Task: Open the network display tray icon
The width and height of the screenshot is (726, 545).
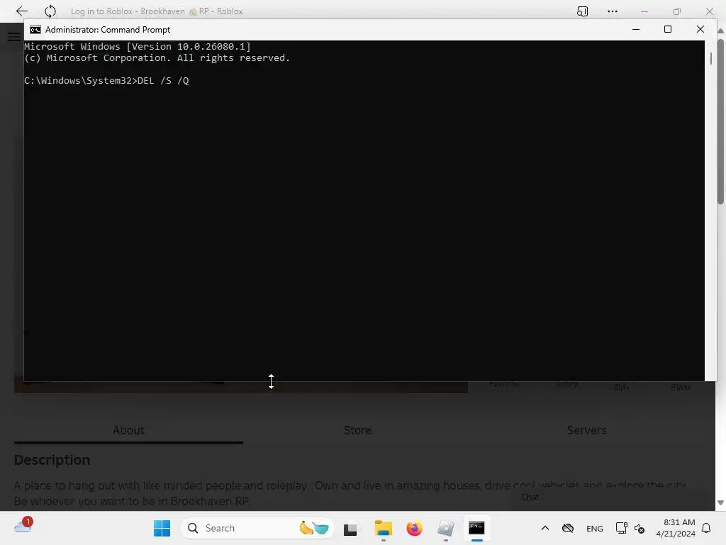Action: tap(621, 528)
